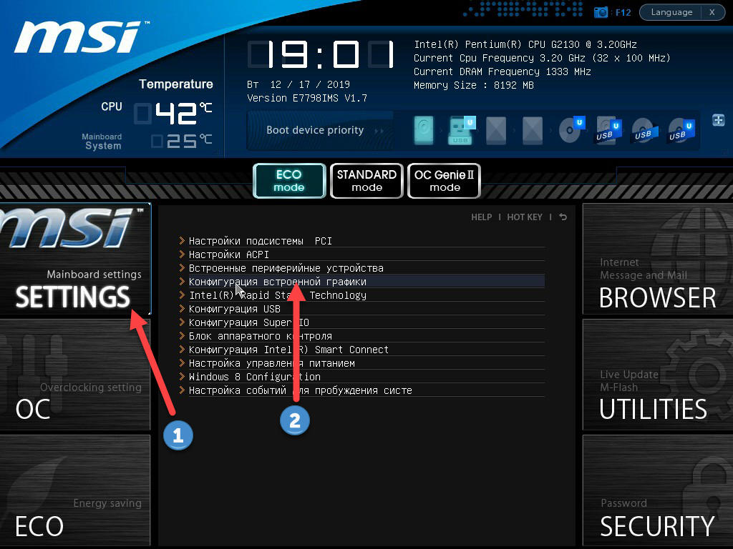Click the last USB disc boot icon
The width and height of the screenshot is (733, 549).
tap(681, 131)
